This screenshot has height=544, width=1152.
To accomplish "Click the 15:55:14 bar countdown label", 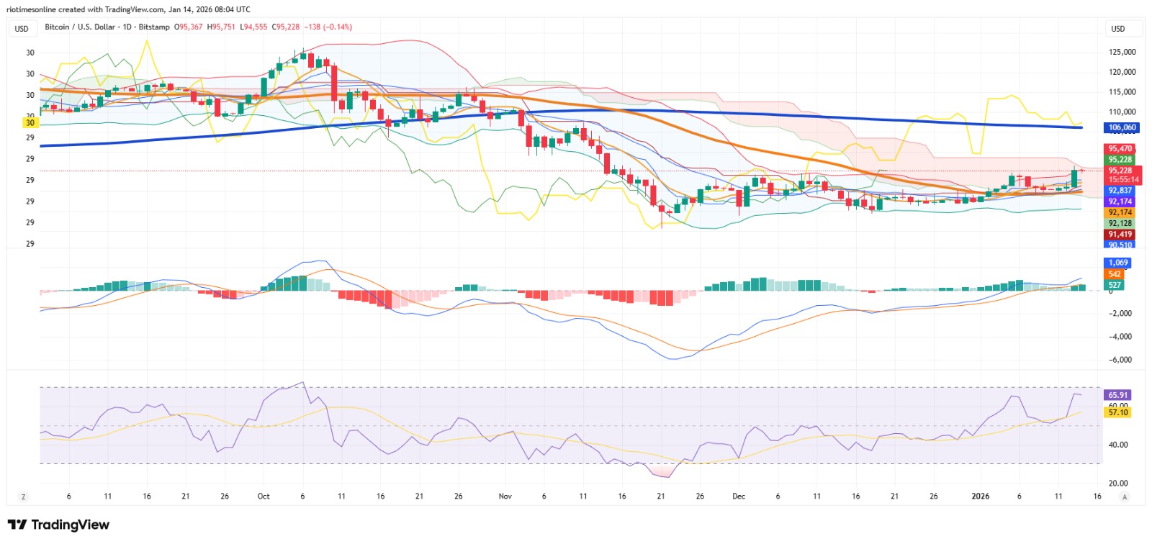I will (x=1123, y=180).
